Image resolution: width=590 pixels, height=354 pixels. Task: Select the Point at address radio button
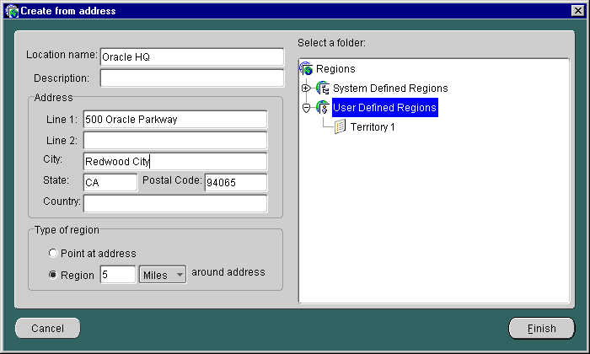click(53, 253)
